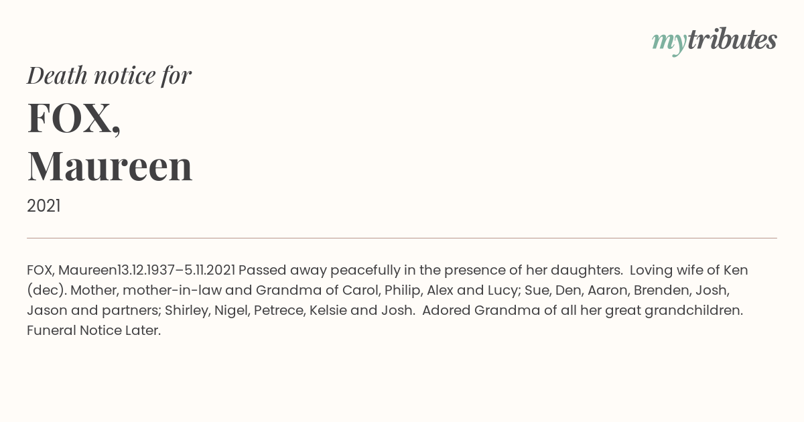Click the year 2021 under the name

[x=44, y=206]
